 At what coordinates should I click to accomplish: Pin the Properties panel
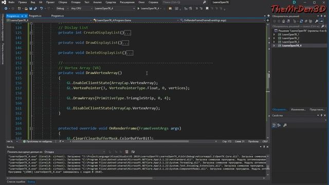point(321,116)
